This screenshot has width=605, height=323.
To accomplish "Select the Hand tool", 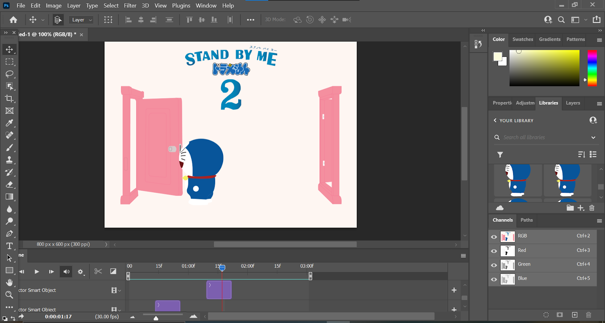I will (9, 283).
